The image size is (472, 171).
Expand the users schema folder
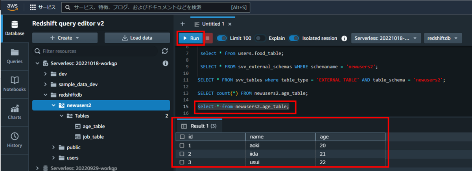[53, 158]
